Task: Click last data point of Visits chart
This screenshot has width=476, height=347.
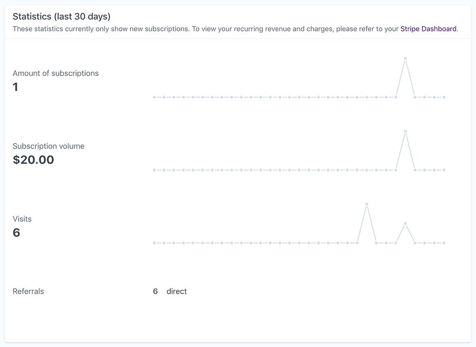Action: 444,243
